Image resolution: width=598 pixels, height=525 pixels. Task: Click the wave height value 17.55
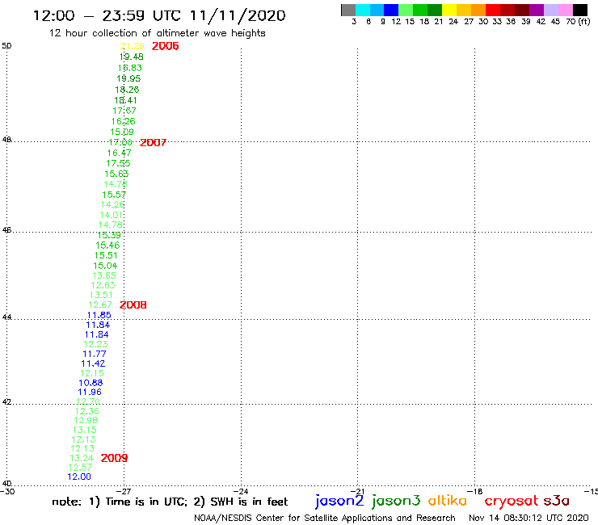pyautogui.click(x=118, y=163)
